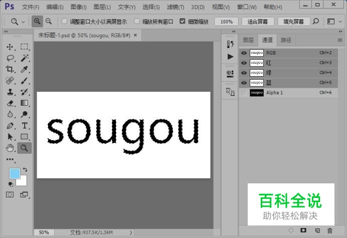Select the Pen tool
347x238 pixels.
pos(10,126)
